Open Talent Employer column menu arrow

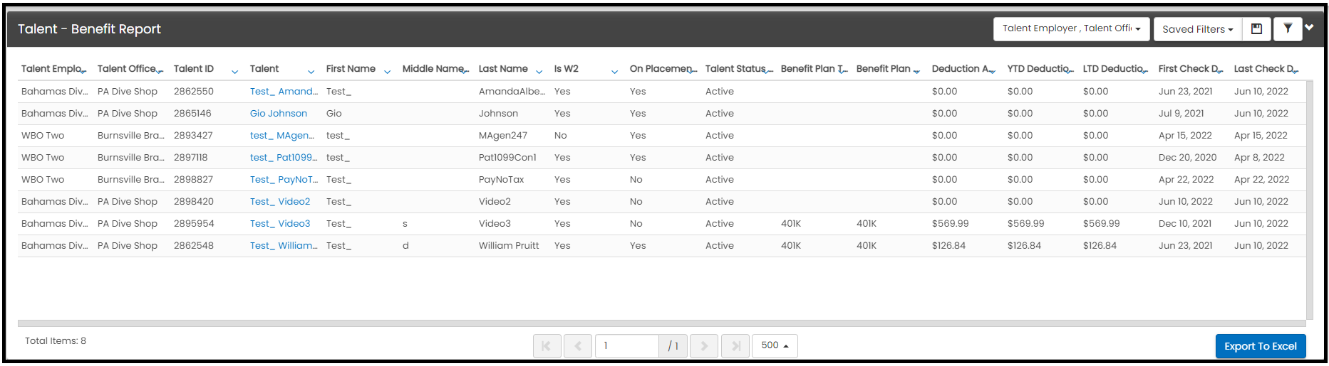click(83, 72)
